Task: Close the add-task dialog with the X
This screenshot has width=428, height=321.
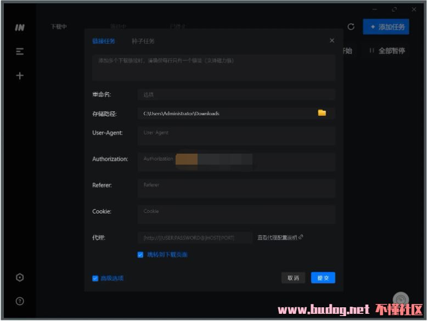Action: (x=331, y=41)
